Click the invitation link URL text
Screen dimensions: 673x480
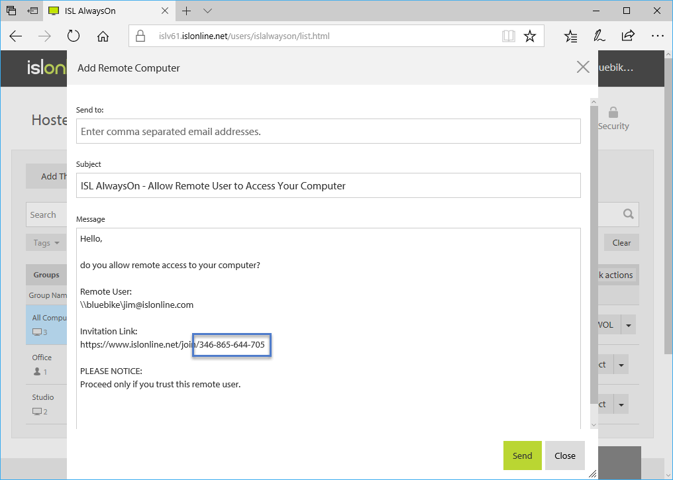point(172,344)
